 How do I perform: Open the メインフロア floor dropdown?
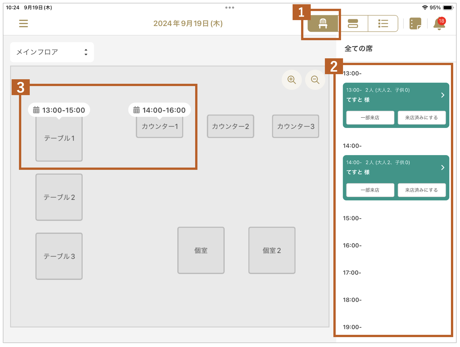52,52
